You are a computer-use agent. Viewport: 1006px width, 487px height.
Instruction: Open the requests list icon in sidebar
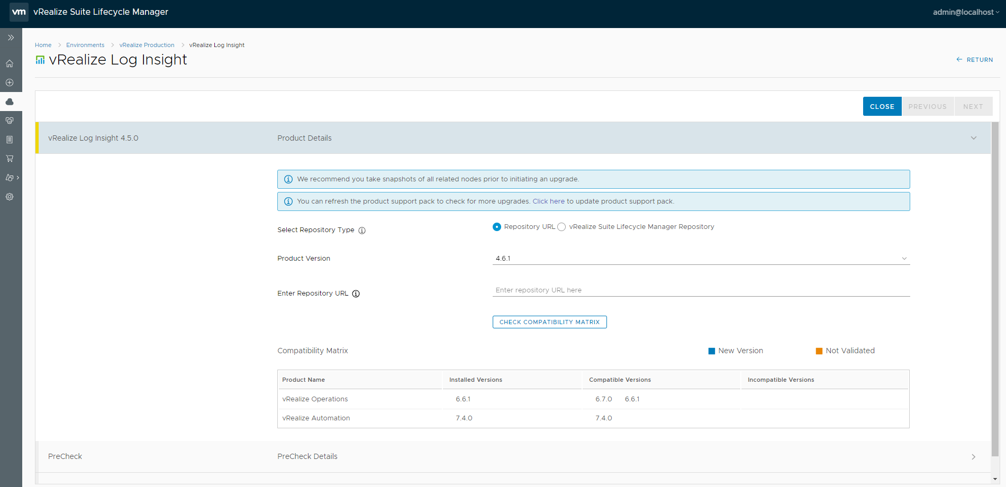[10, 140]
